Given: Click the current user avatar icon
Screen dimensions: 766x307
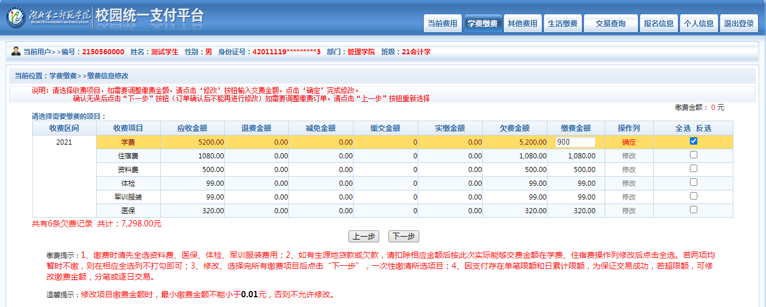Looking at the screenshot, I should (15, 51).
